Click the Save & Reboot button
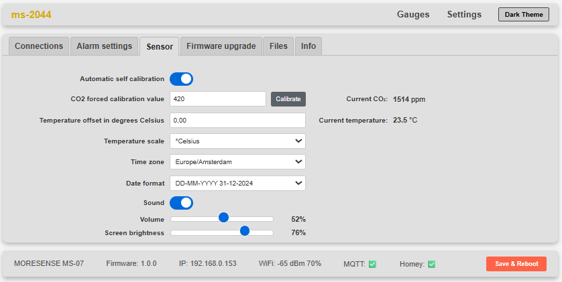Image resolution: width=562 pixels, height=282 pixels. (516, 264)
